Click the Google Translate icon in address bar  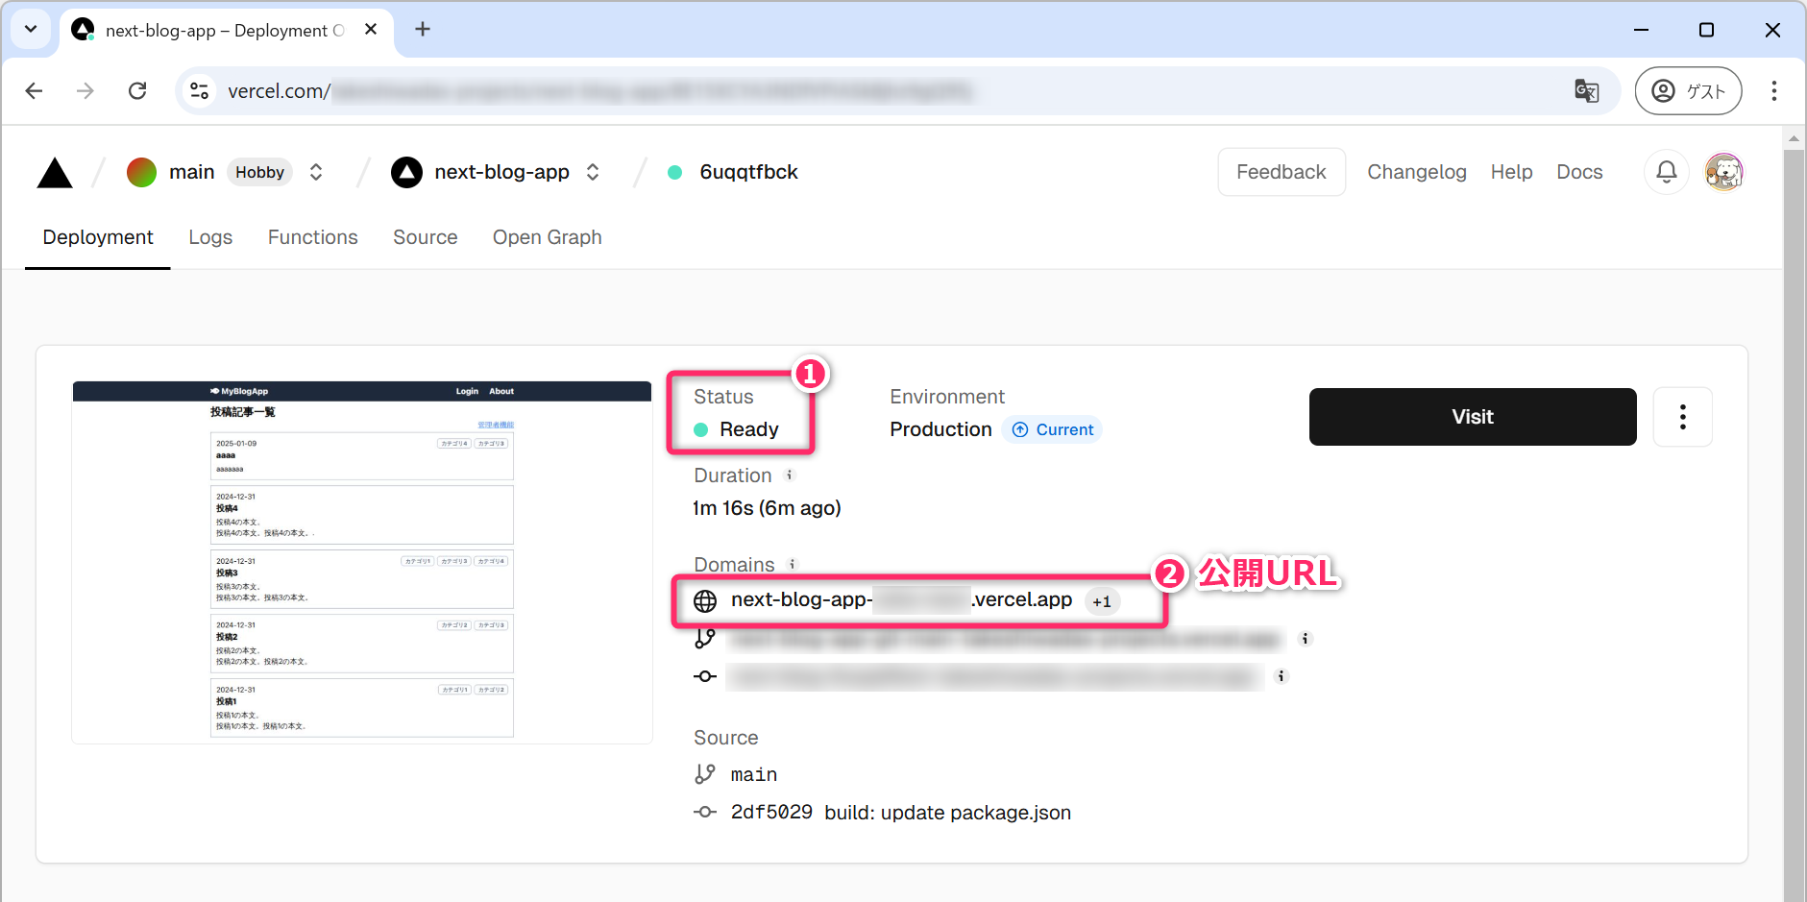(x=1586, y=91)
